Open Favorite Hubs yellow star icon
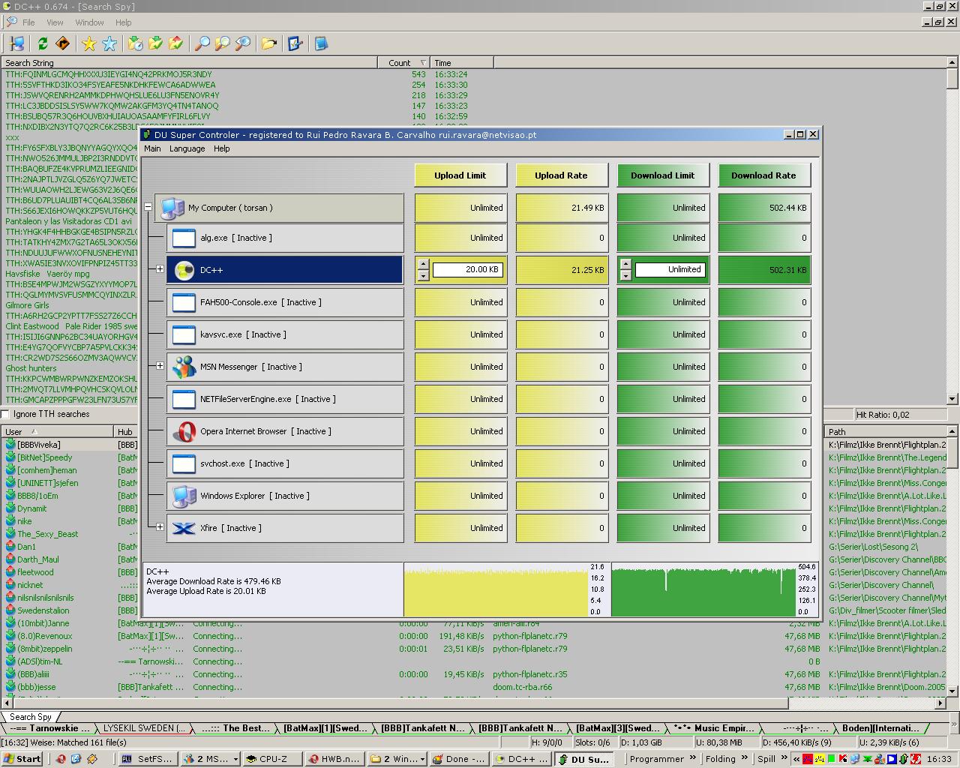The width and height of the screenshot is (960, 768). (x=89, y=43)
